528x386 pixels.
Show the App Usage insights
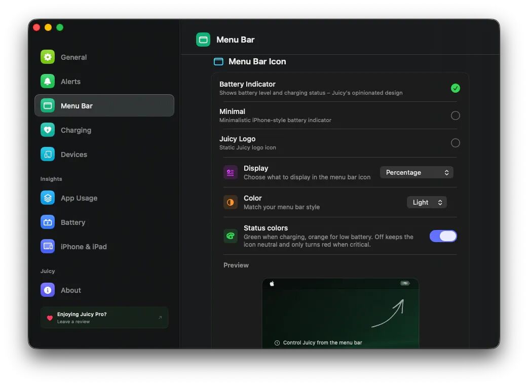[x=104, y=198]
